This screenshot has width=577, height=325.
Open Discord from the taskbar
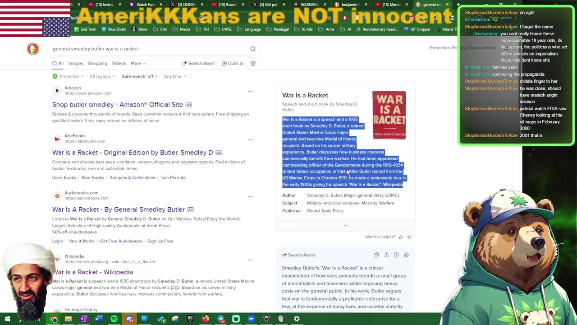(129, 319)
